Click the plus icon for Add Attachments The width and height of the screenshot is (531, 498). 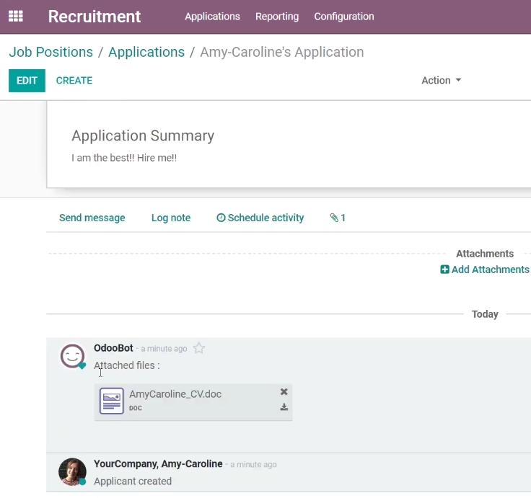[x=444, y=270]
